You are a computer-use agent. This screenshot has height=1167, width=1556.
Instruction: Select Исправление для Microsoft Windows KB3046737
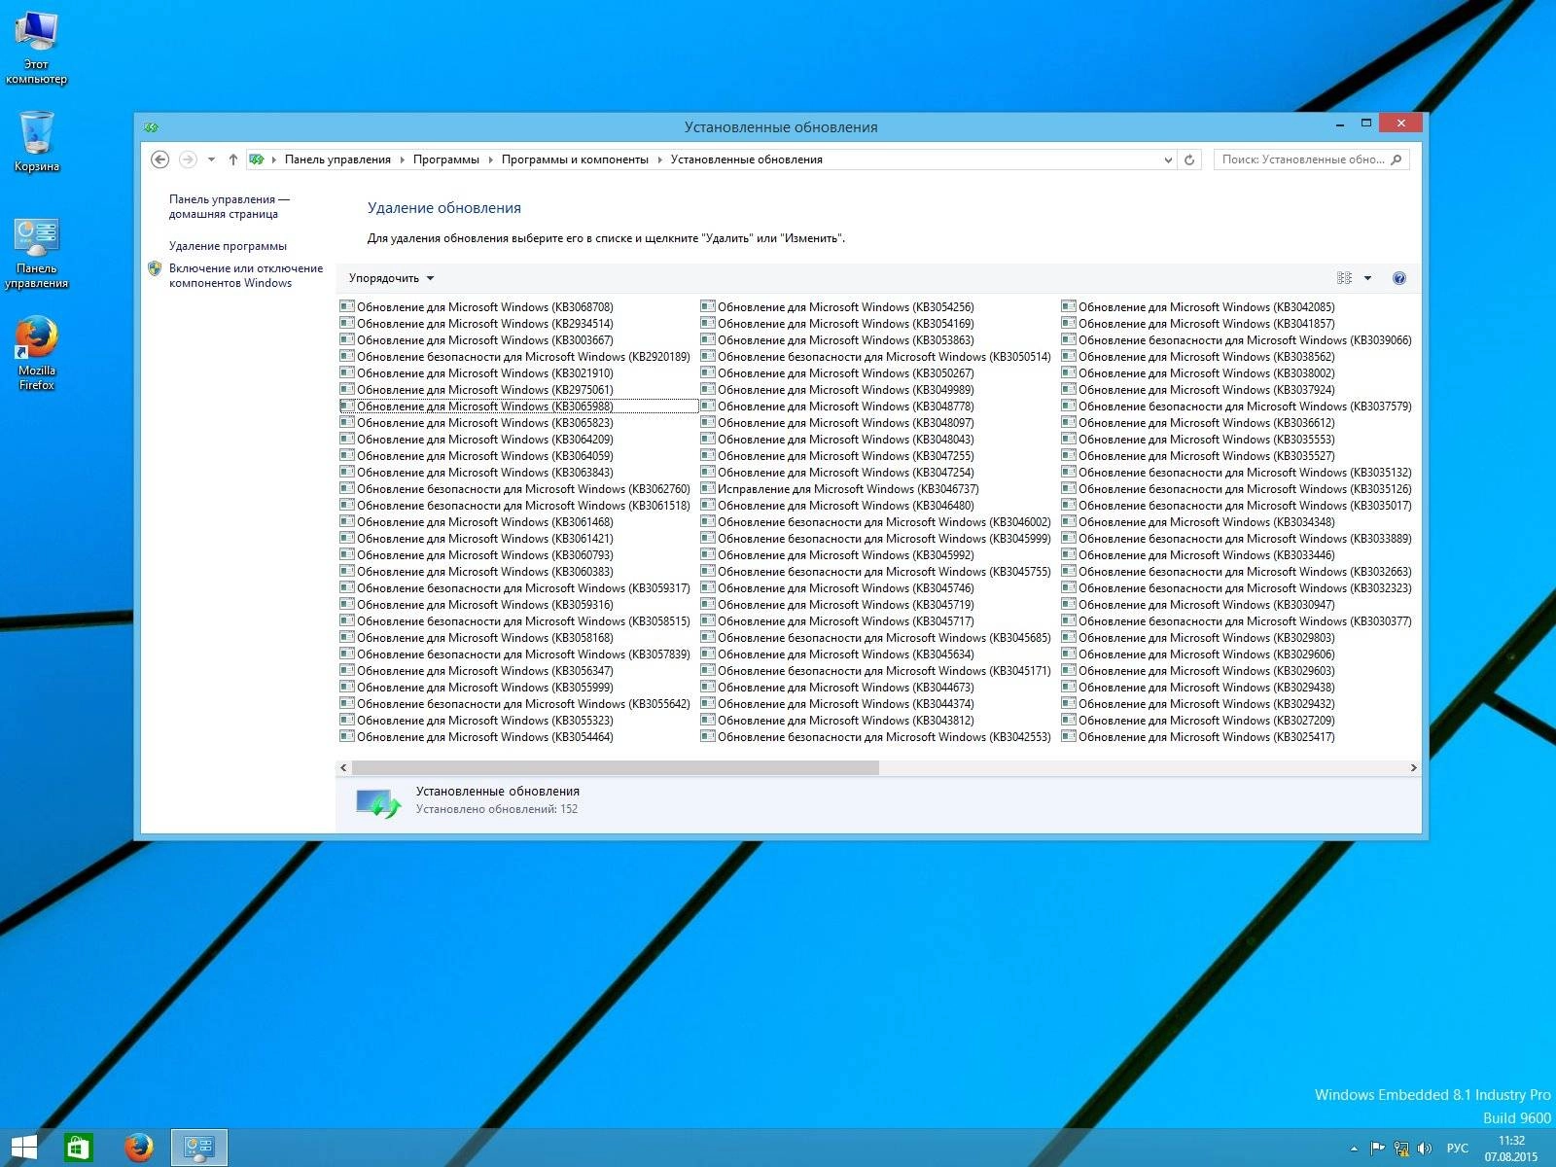pos(839,489)
